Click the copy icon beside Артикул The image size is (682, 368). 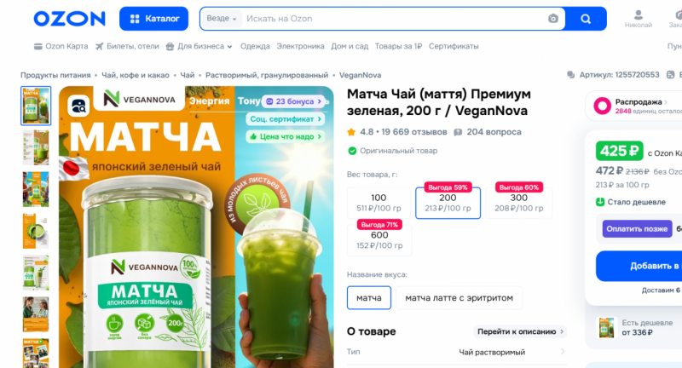570,75
